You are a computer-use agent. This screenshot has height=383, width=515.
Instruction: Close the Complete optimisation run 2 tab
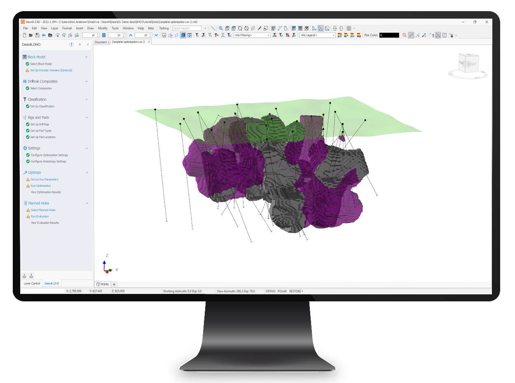click(149, 42)
